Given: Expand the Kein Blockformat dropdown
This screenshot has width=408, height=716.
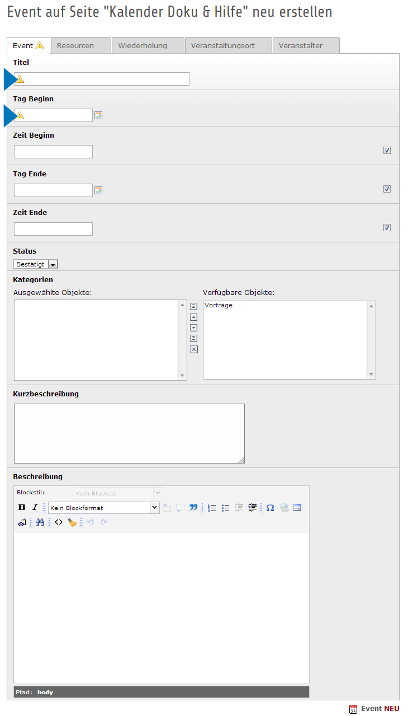Looking at the screenshot, I should click(x=155, y=508).
